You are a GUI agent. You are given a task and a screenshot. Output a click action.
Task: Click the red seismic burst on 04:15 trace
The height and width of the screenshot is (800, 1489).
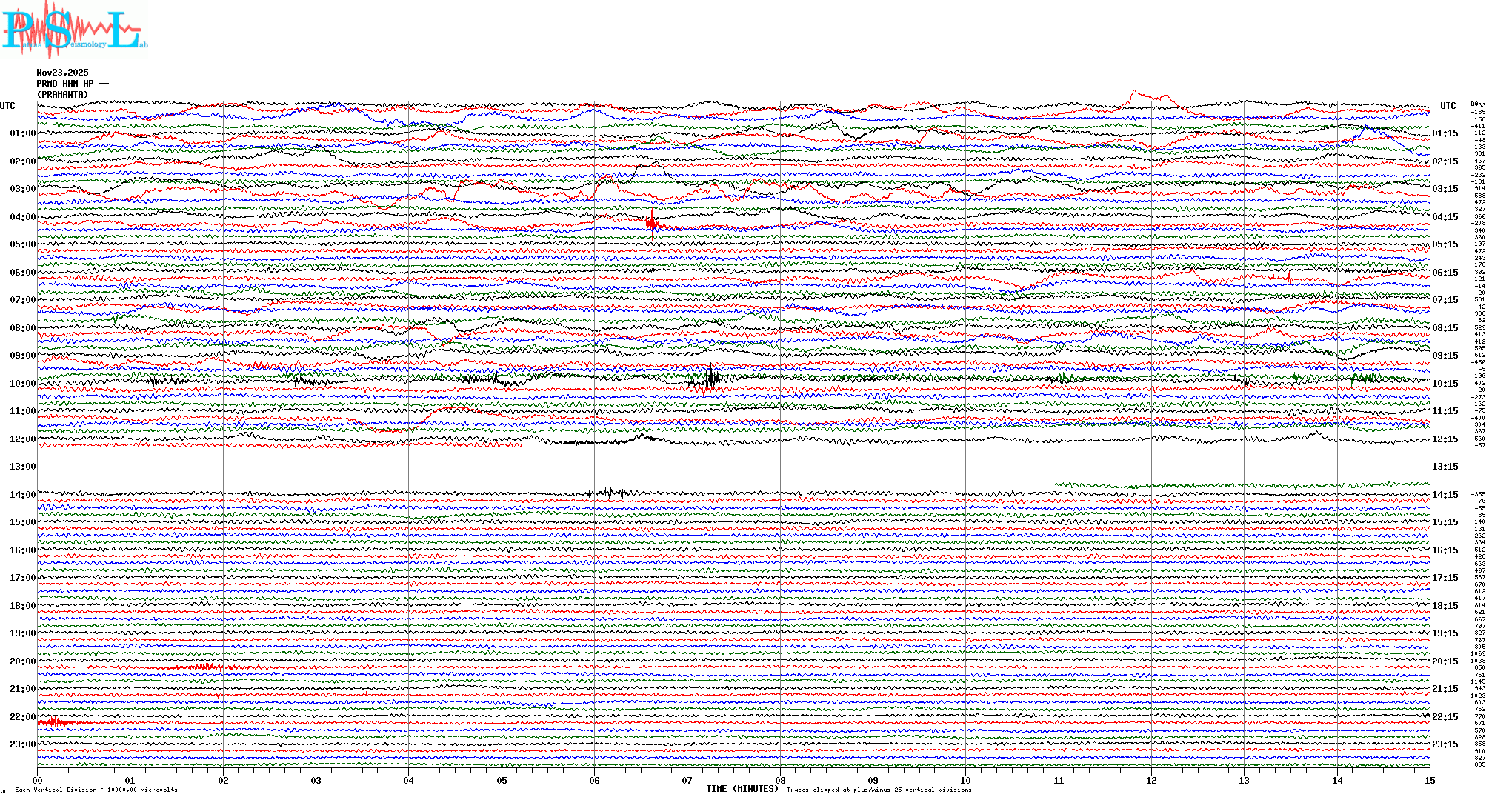[653, 223]
